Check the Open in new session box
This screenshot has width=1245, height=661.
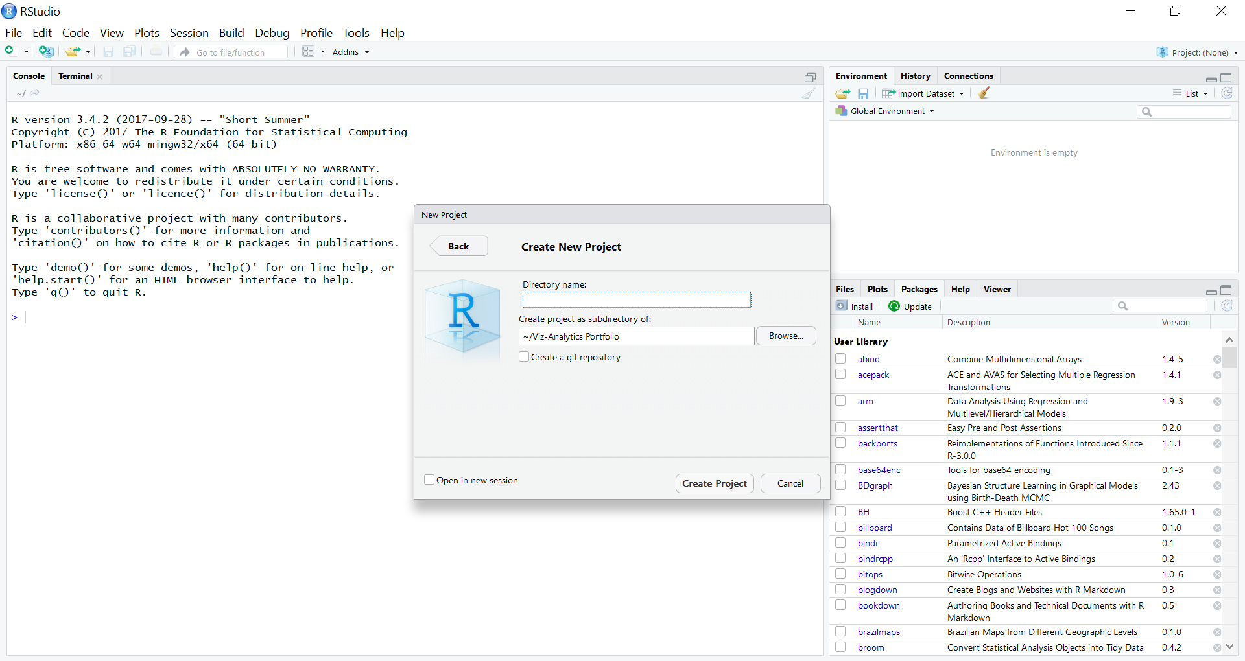point(429,480)
